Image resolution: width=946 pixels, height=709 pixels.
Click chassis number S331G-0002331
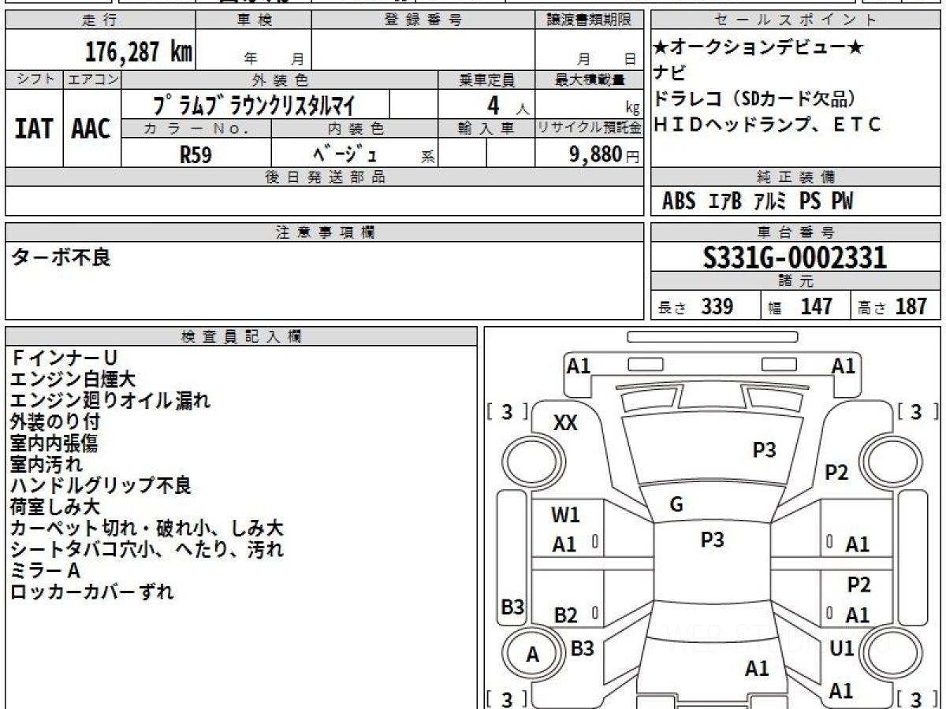click(x=795, y=257)
